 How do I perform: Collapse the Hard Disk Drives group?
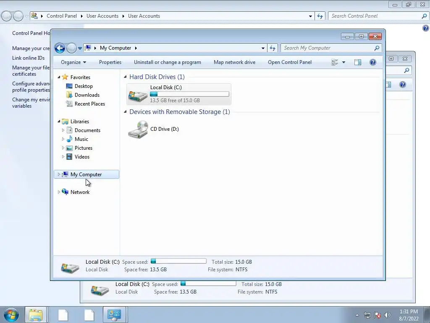click(x=125, y=77)
